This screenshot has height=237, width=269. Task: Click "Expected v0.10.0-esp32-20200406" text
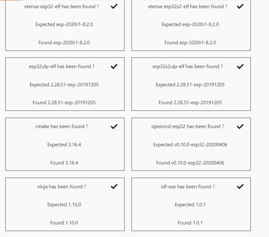click(x=190, y=145)
